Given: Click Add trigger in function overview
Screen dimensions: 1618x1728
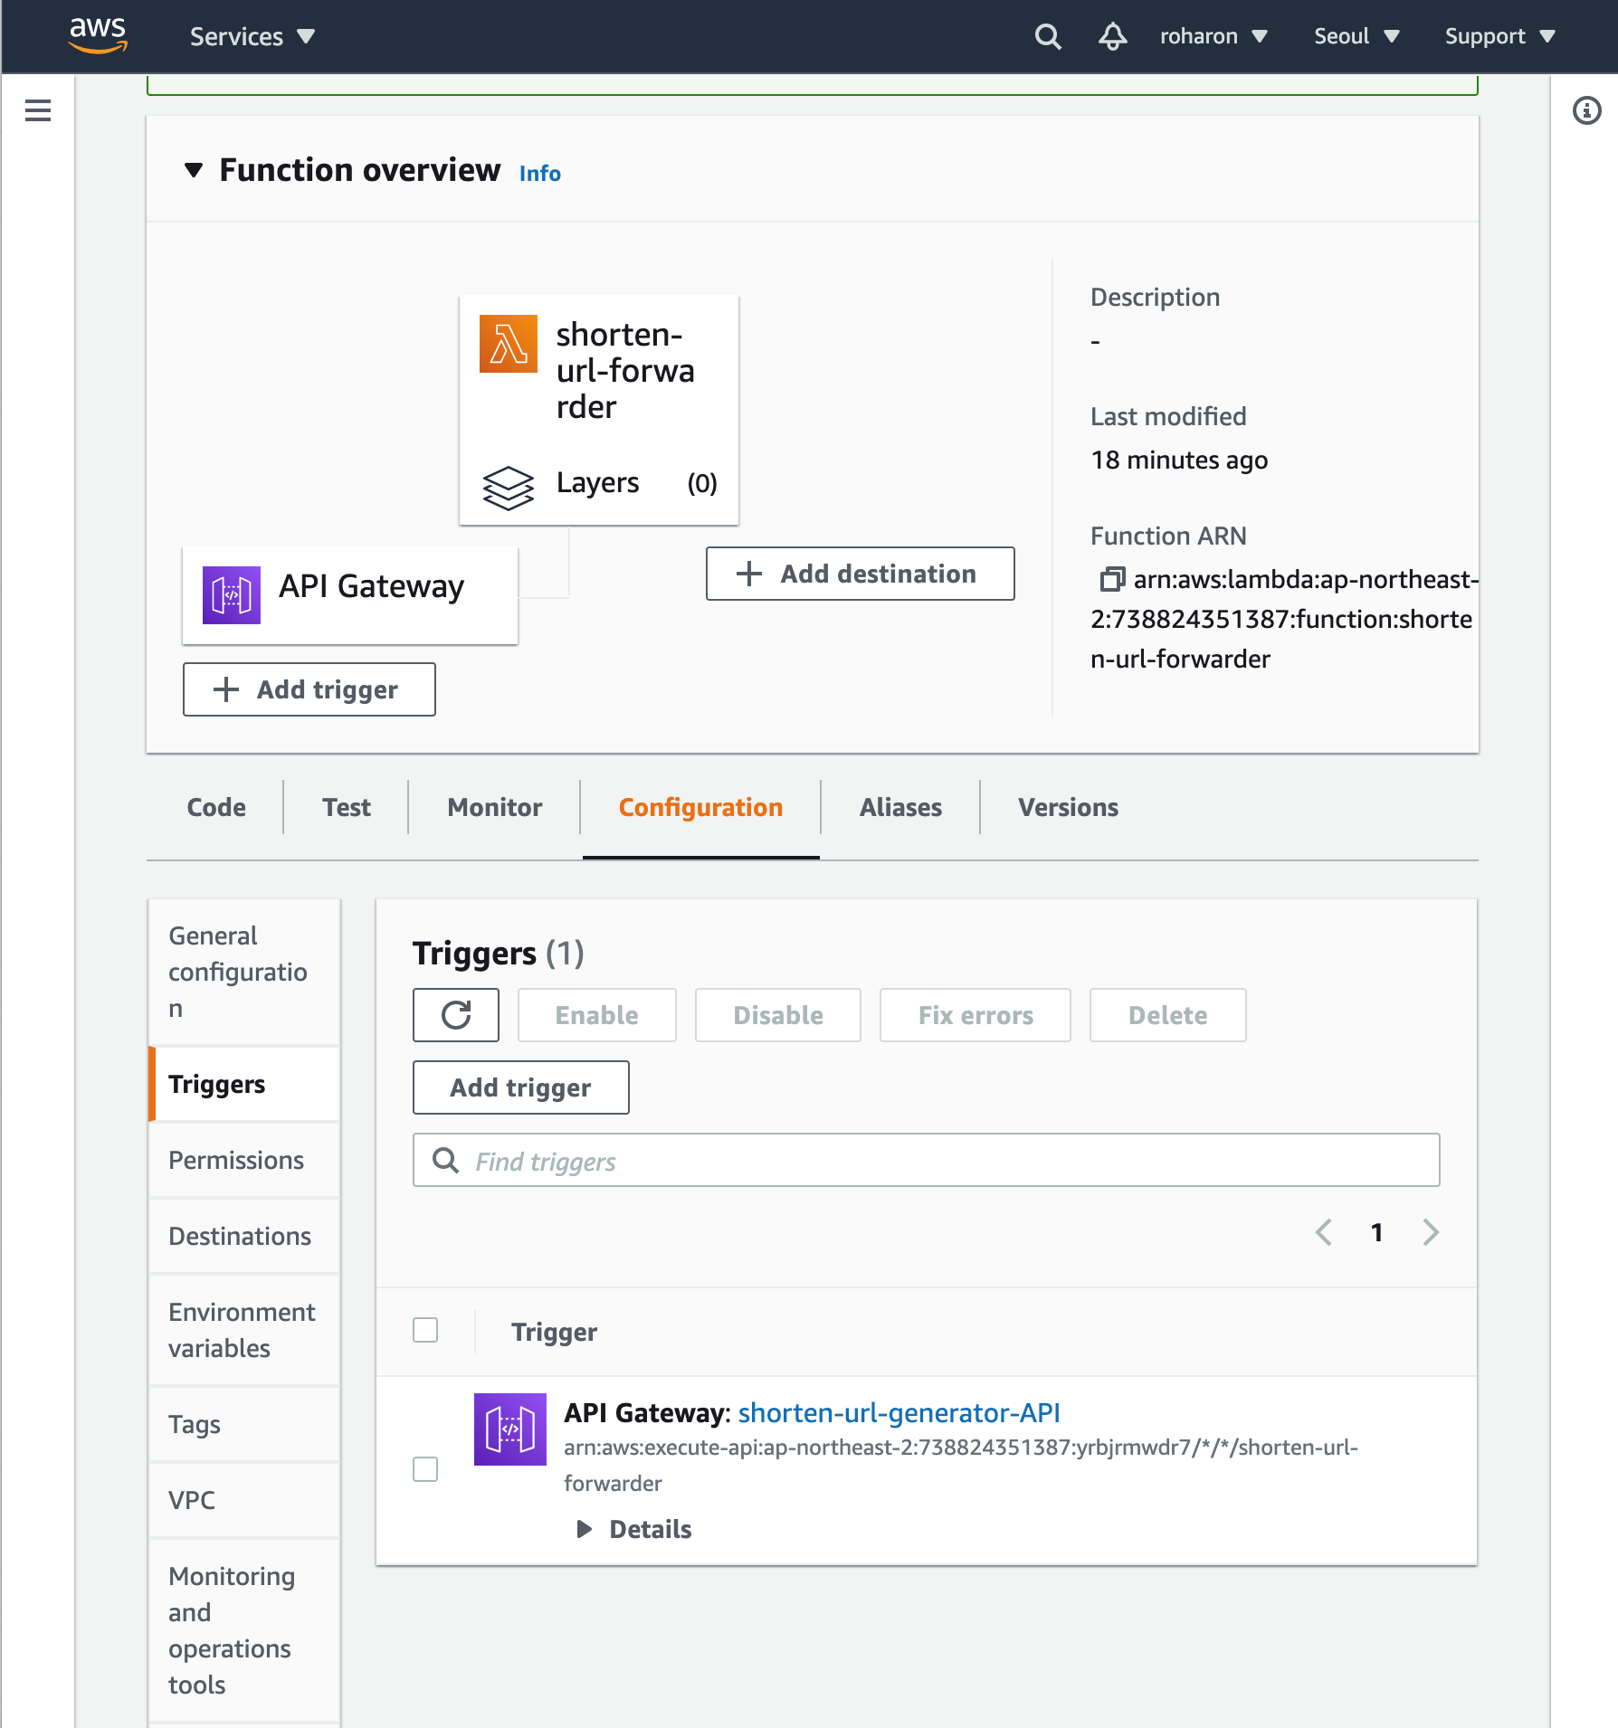Looking at the screenshot, I should (x=309, y=689).
